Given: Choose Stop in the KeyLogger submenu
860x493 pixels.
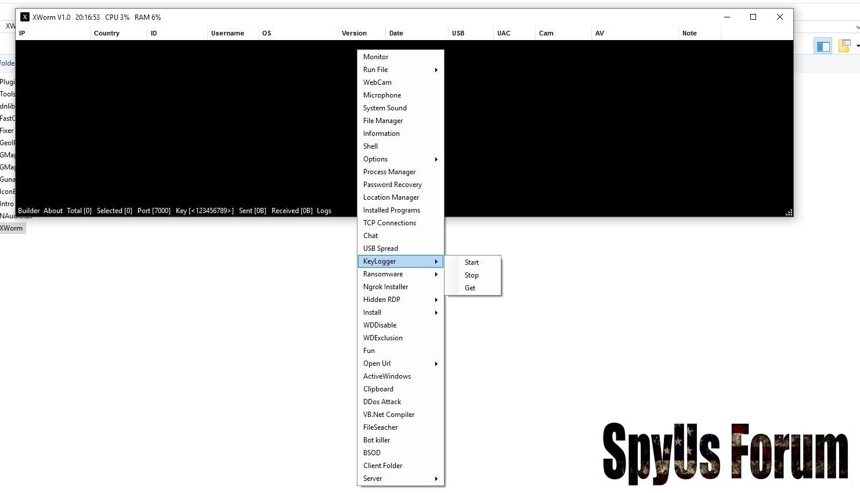Looking at the screenshot, I should tap(471, 275).
